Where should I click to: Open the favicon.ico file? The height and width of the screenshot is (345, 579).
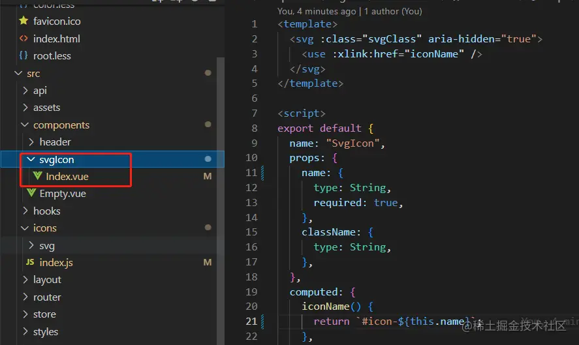(57, 22)
